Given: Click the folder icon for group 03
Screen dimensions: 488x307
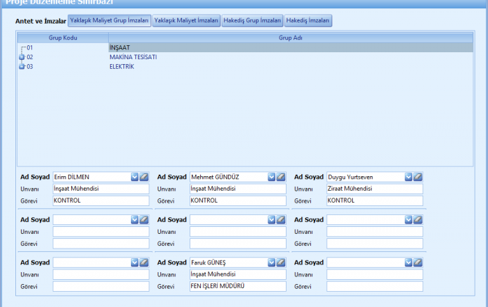Looking at the screenshot, I should click(22, 67).
